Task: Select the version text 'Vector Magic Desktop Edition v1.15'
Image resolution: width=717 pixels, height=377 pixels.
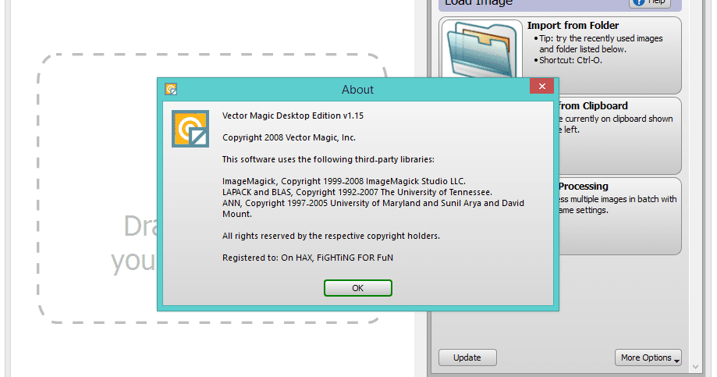Action: (293, 116)
